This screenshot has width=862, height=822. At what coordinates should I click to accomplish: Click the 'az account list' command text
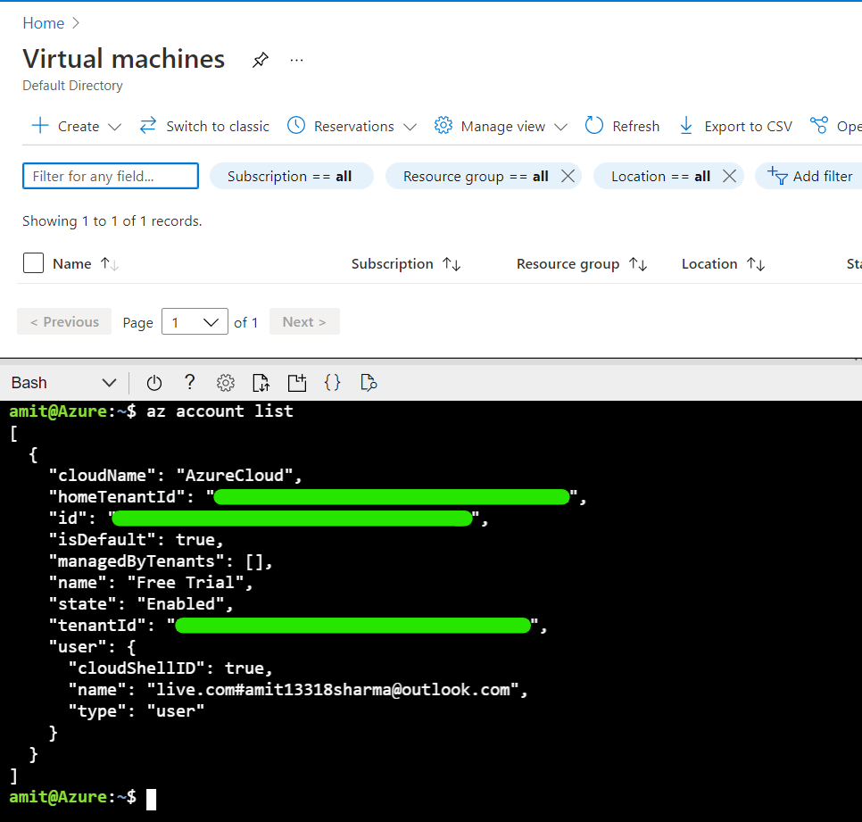click(x=220, y=411)
